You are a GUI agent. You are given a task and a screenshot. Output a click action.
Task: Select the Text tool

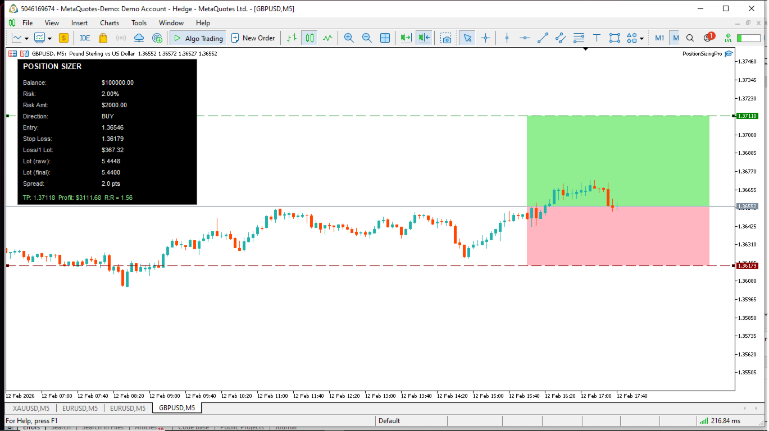tap(597, 38)
